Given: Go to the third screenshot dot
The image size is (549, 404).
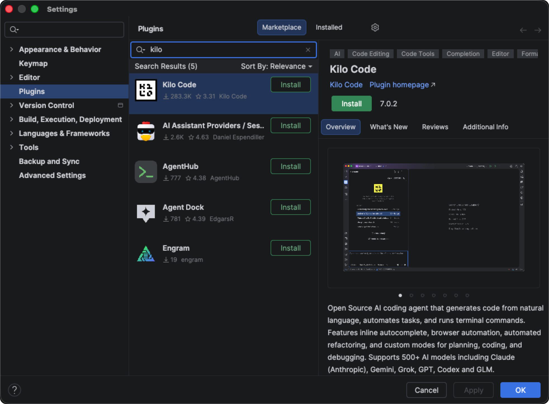Looking at the screenshot, I should [422, 295].
